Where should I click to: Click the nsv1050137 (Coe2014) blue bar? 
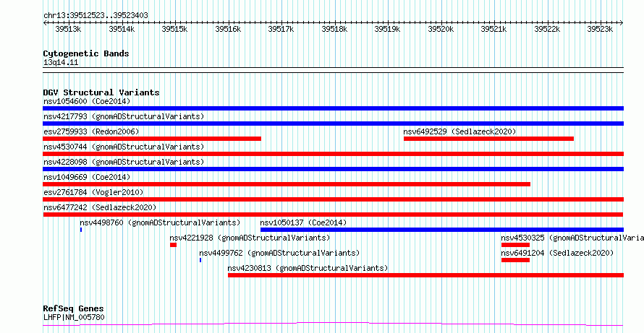[442, 230]
